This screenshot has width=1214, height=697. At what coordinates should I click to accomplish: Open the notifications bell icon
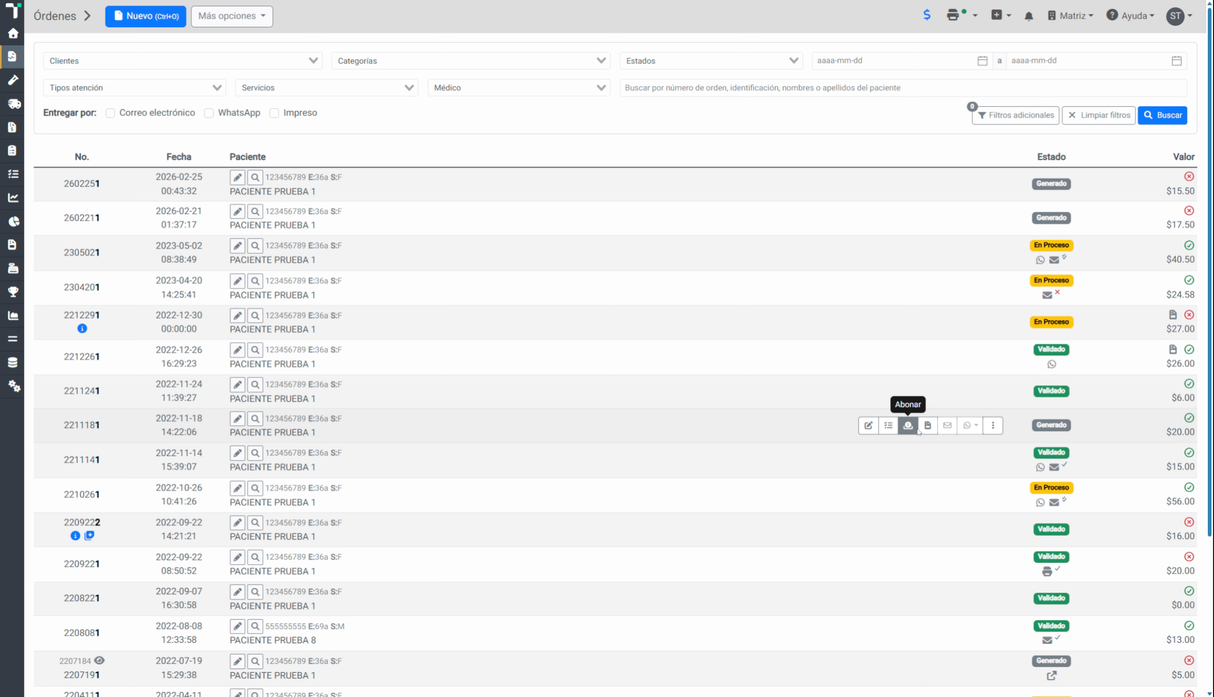tap(1028, 16)
